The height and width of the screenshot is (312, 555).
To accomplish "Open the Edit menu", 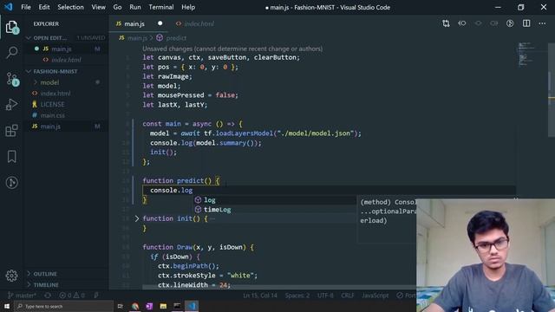I will (44, 7).
